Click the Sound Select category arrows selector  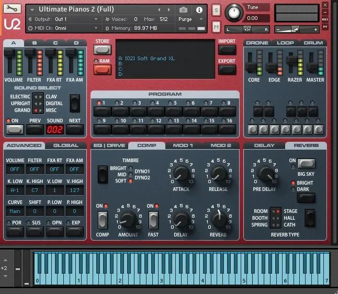pos(38,103)
